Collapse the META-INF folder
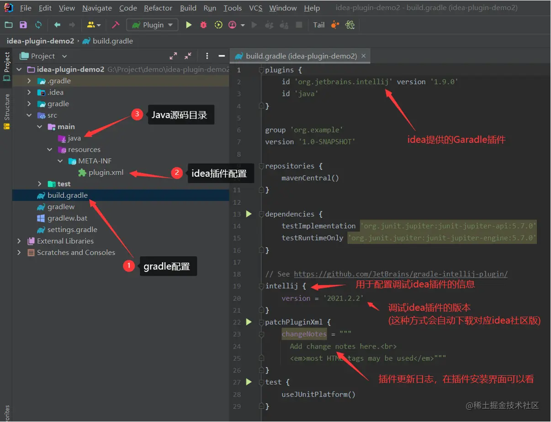 pyautogui.click(x=60, y=161)
